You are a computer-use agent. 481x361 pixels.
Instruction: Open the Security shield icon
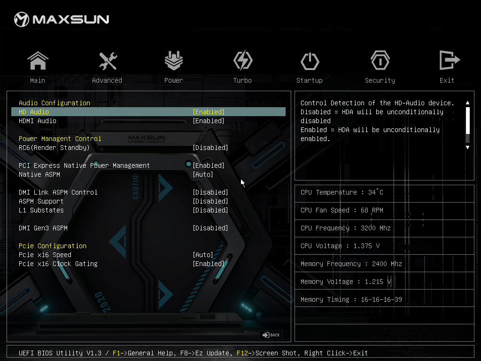tap(380, 61)
